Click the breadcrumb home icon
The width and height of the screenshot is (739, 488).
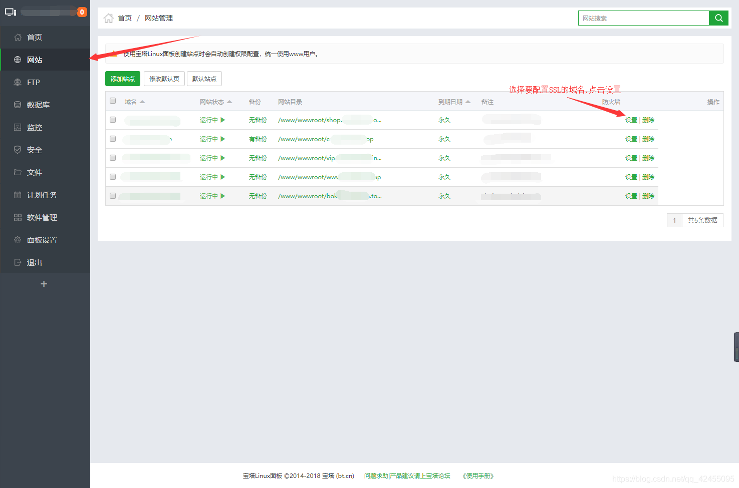[108, 18]
